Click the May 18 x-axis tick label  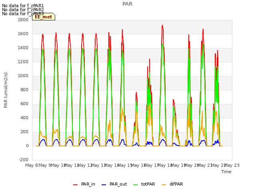tap(165, 165)
